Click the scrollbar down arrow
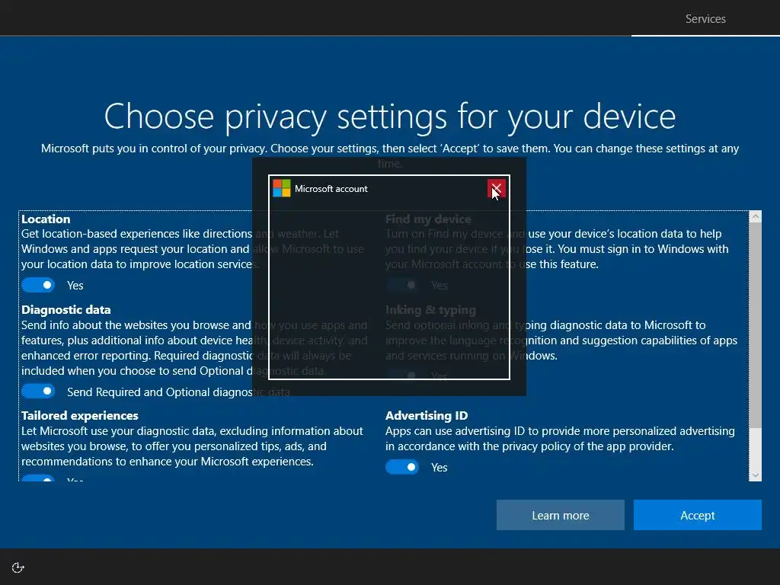This screenshot has height=585, width=780. point(755,475)
